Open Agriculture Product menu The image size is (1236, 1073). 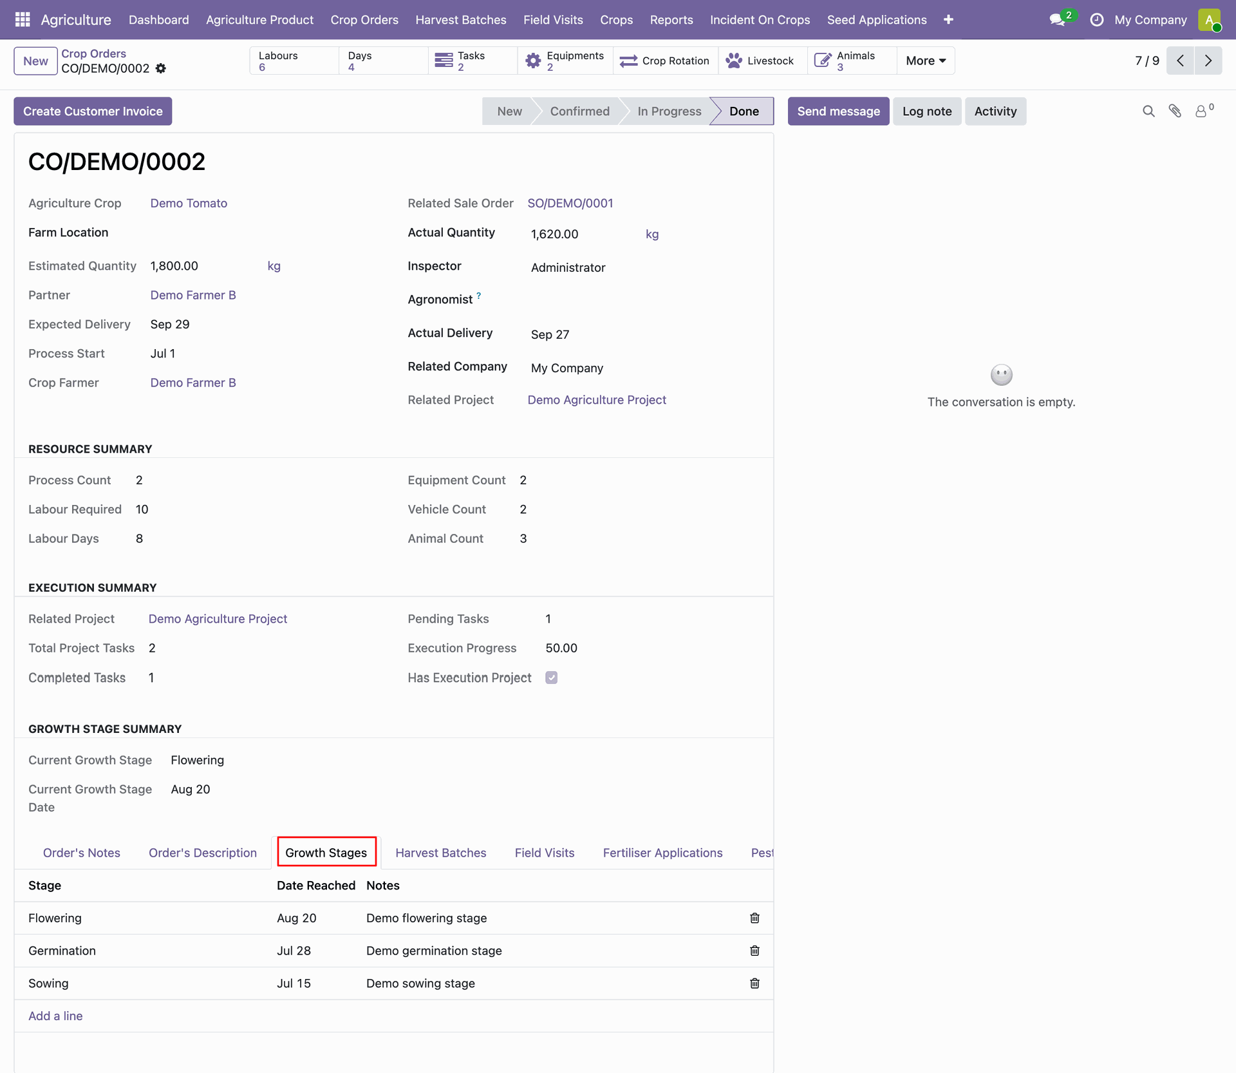click(x=260, y=20)
